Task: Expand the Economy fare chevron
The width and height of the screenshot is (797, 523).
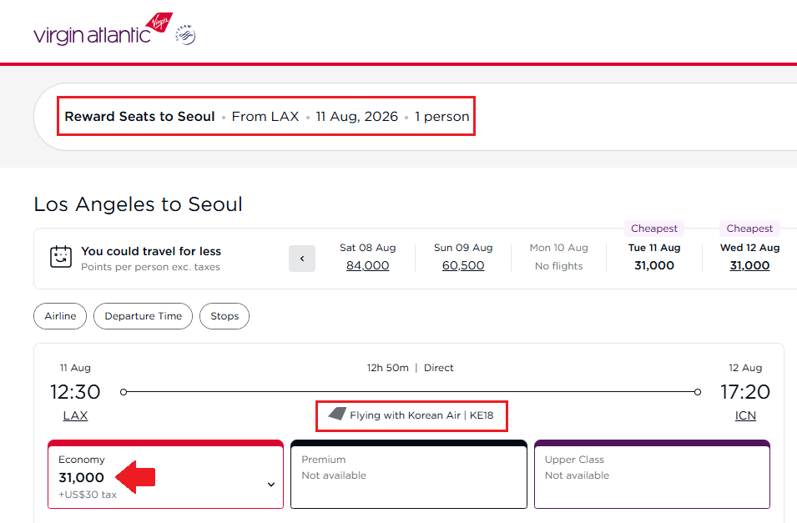Action: (x=271, y=485)
